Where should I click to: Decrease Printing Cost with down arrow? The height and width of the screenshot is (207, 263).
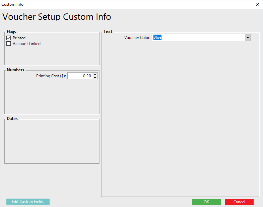(x=95, y=78)
